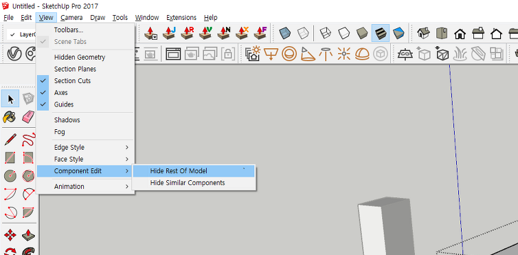Activate the Push/Pull tool
518x255 pixels.
tap(29, 236)
